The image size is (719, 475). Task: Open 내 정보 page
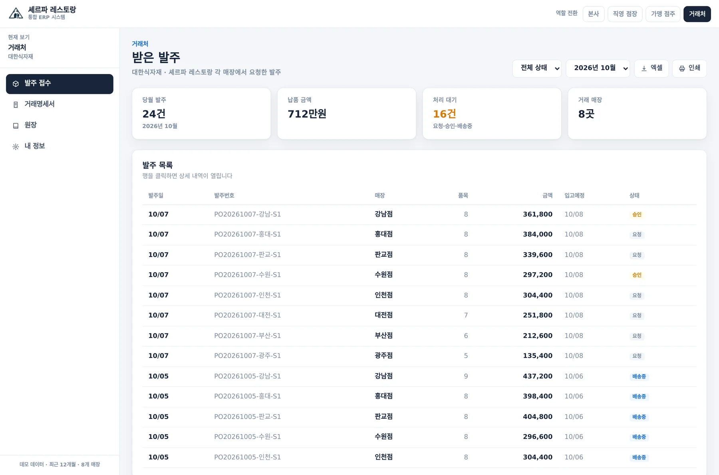60,147
